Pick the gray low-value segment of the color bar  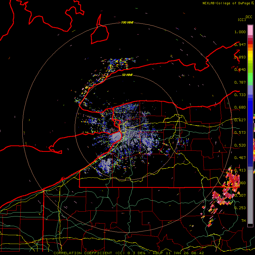point(250,197)
